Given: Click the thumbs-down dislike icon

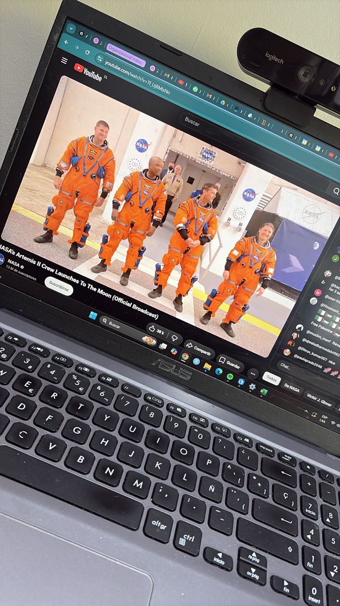Looking at the screenshot, I should coord(174,338).
